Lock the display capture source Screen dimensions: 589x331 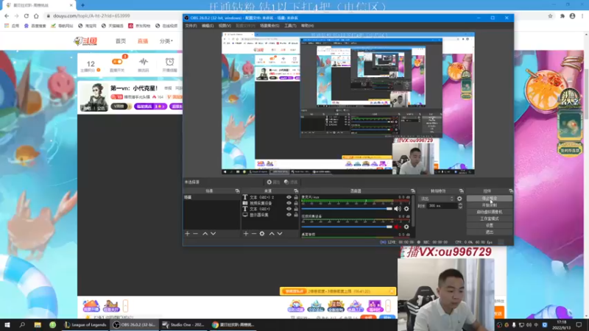[x=296, y=215]
